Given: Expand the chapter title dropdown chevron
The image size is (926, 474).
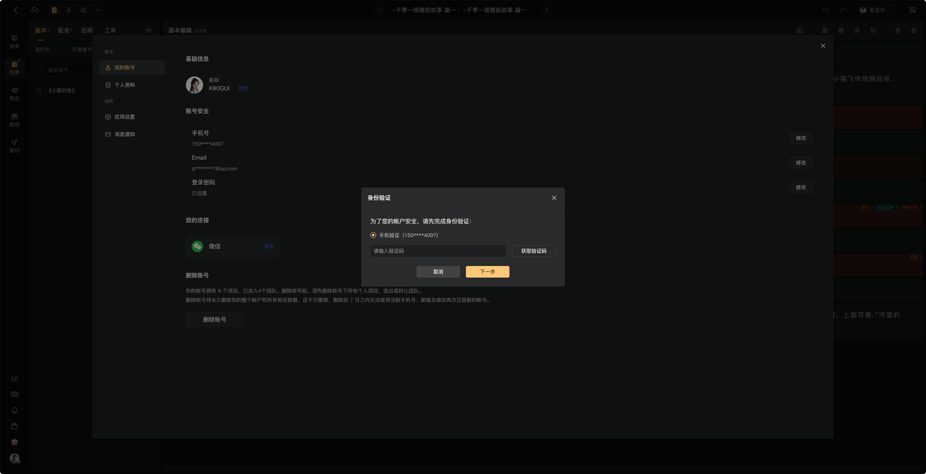Looking at the screenshot, I should pyautogui.click(x=531, y=10).
